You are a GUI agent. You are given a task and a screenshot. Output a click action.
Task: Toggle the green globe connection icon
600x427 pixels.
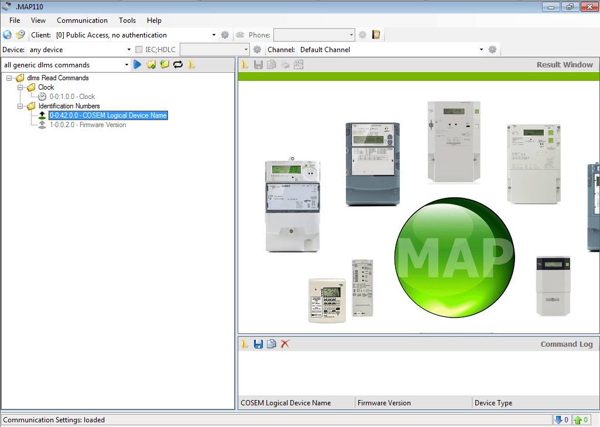[7, 35]
